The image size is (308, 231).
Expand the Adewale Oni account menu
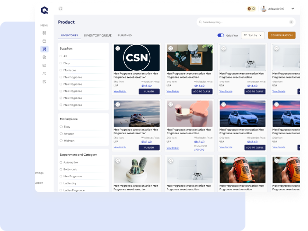tap(293, 9)
